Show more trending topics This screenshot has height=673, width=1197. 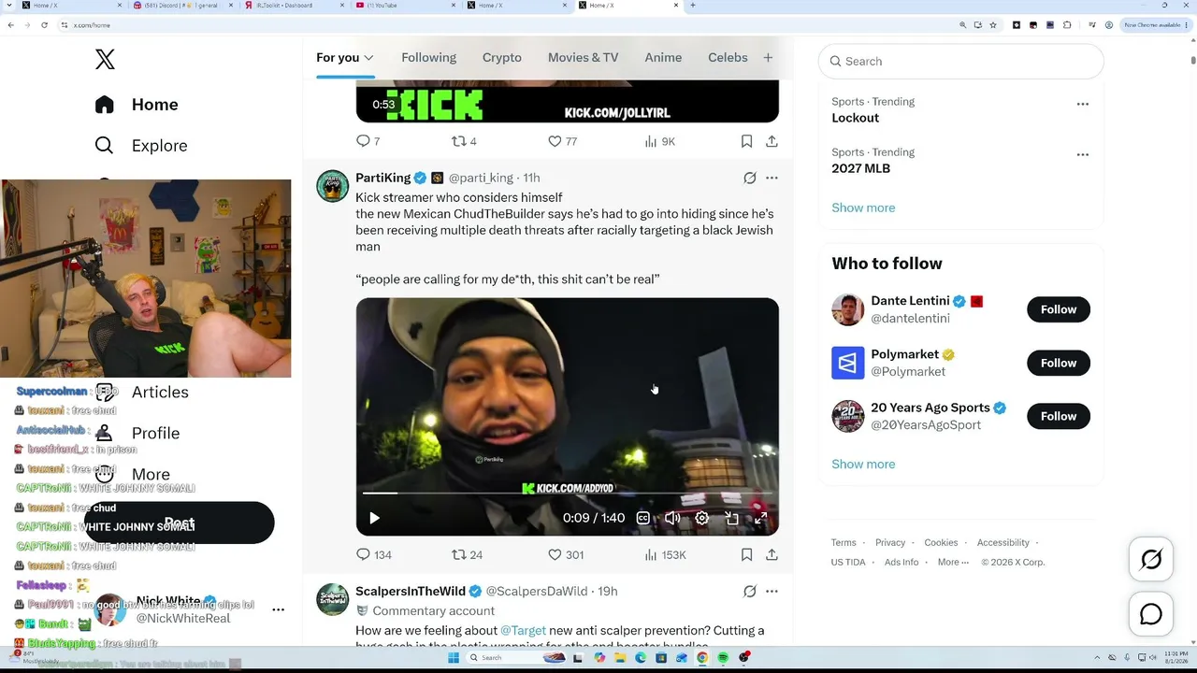pos(863,208)
